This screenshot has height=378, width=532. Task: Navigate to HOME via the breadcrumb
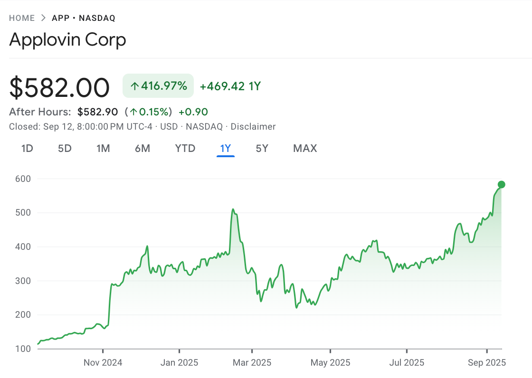[22, 18]
